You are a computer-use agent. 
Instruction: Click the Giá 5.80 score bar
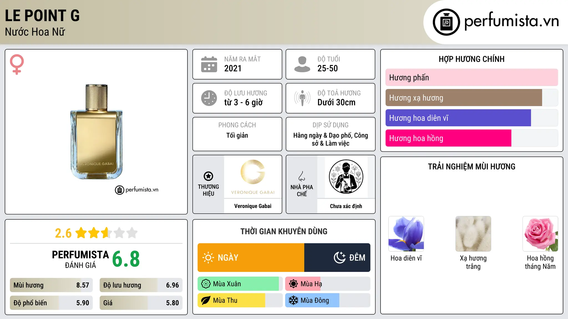coord(141,303)
